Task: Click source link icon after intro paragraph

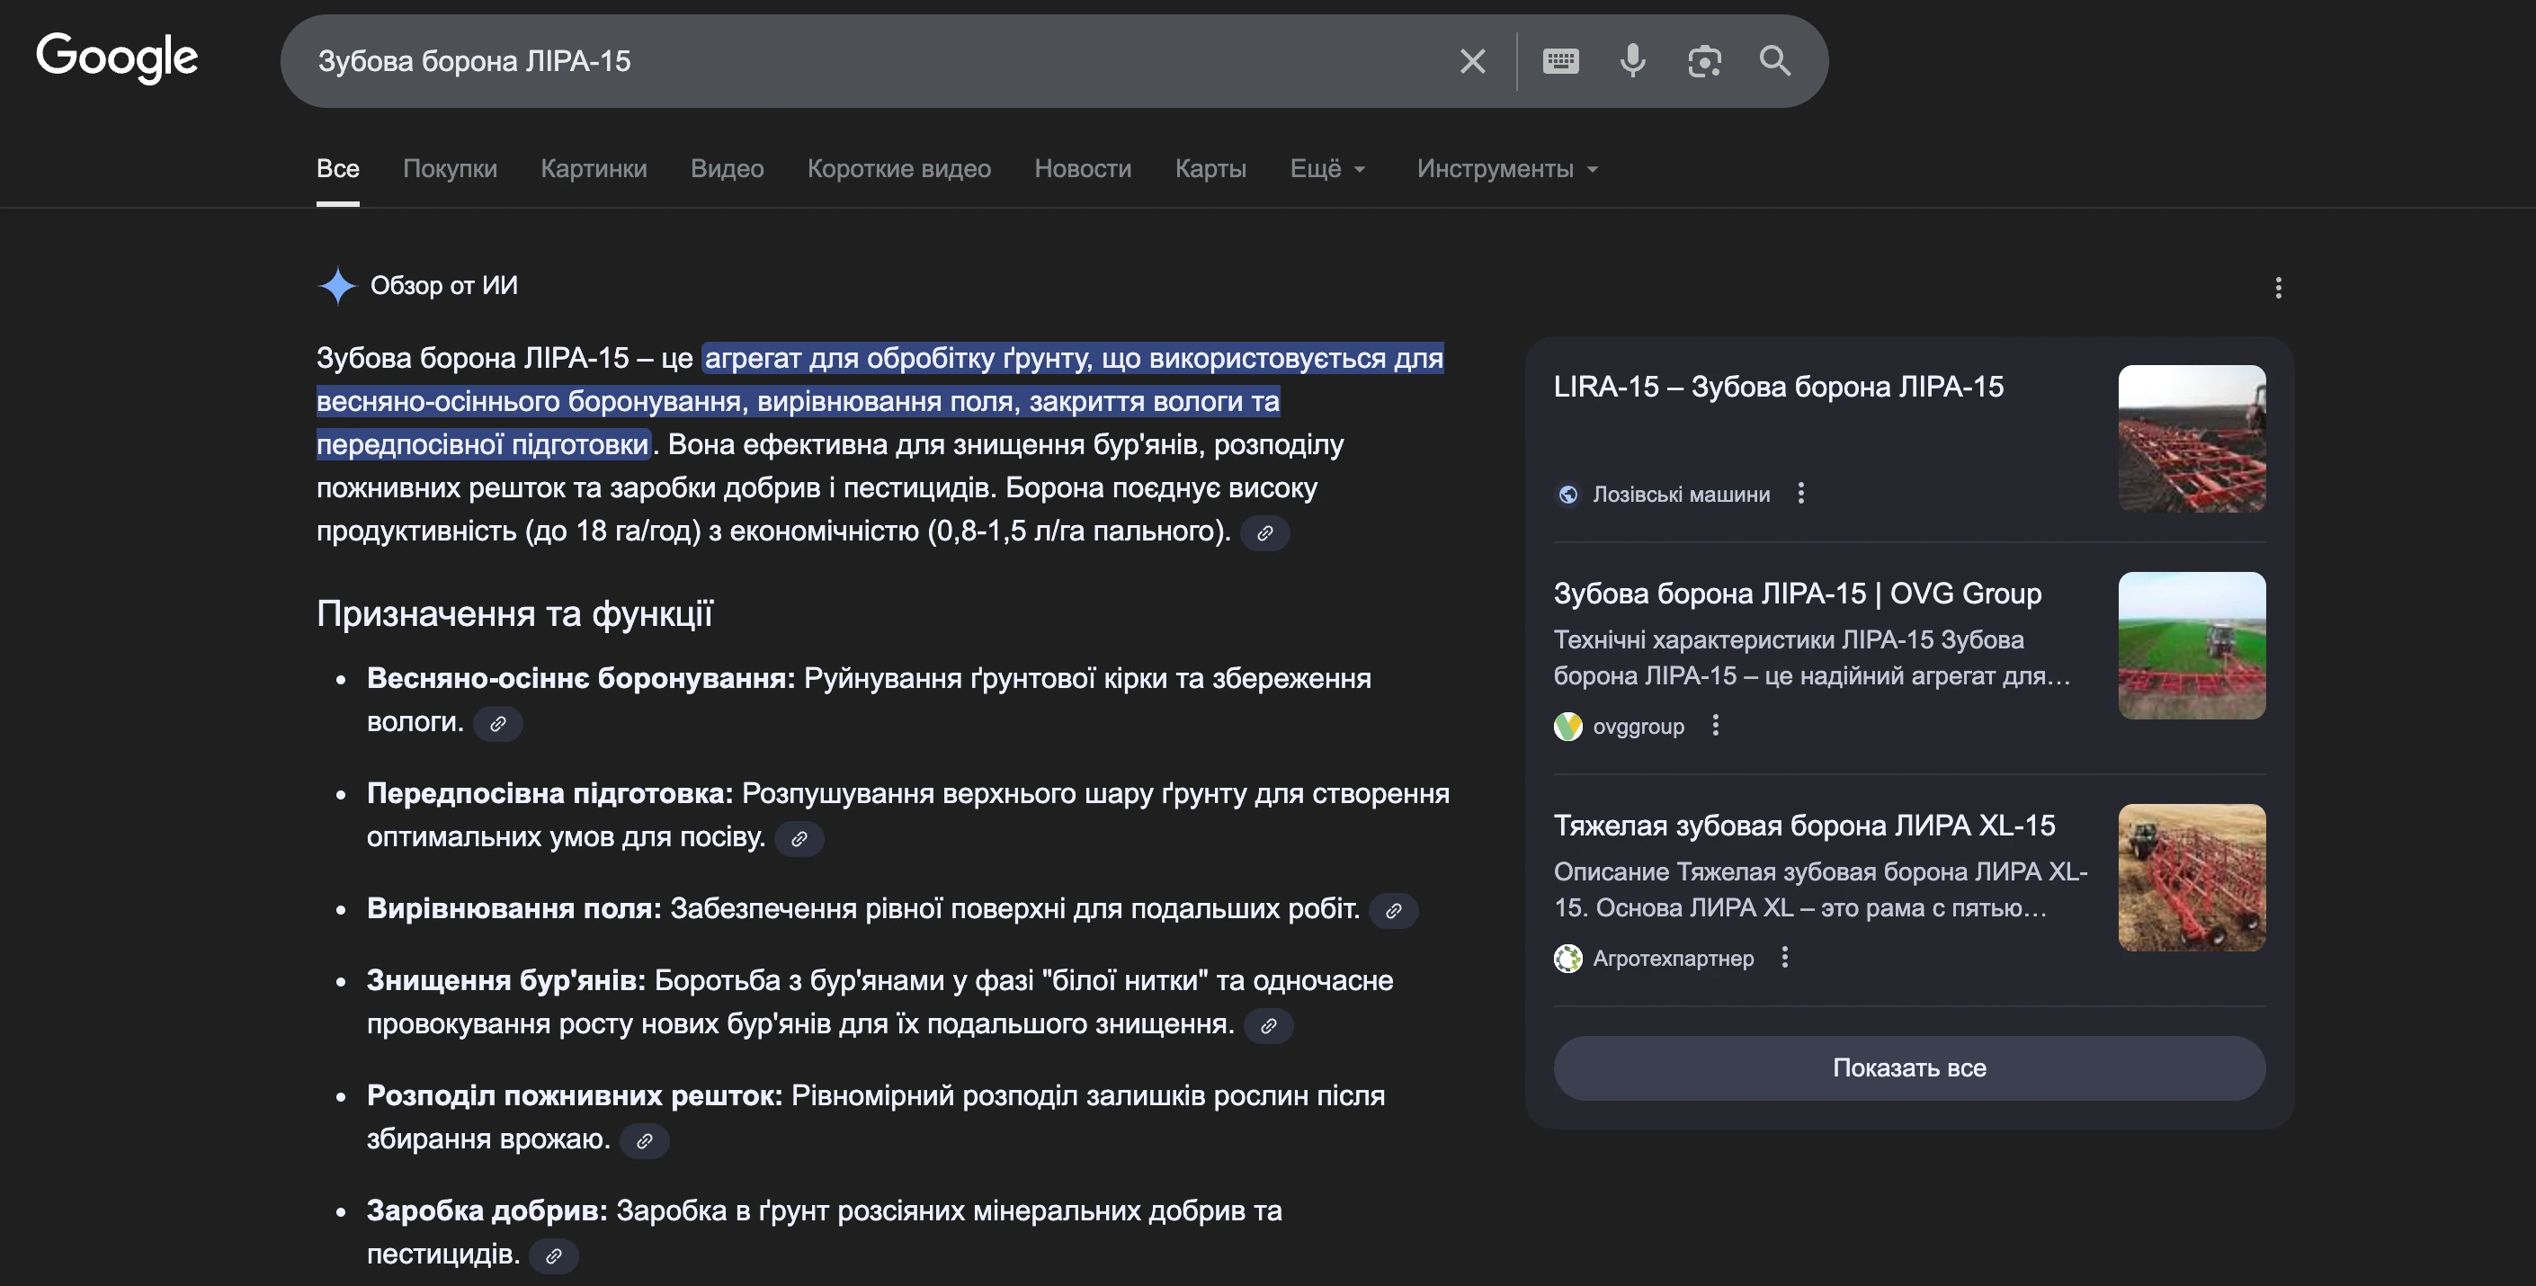Action: (x=1264, y=532)
